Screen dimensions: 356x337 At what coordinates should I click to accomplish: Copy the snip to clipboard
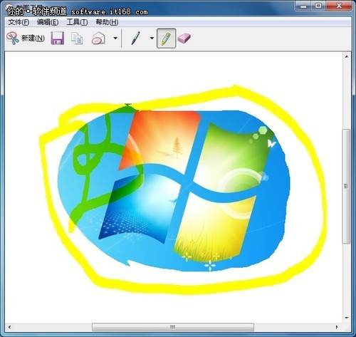click(77, 38)
